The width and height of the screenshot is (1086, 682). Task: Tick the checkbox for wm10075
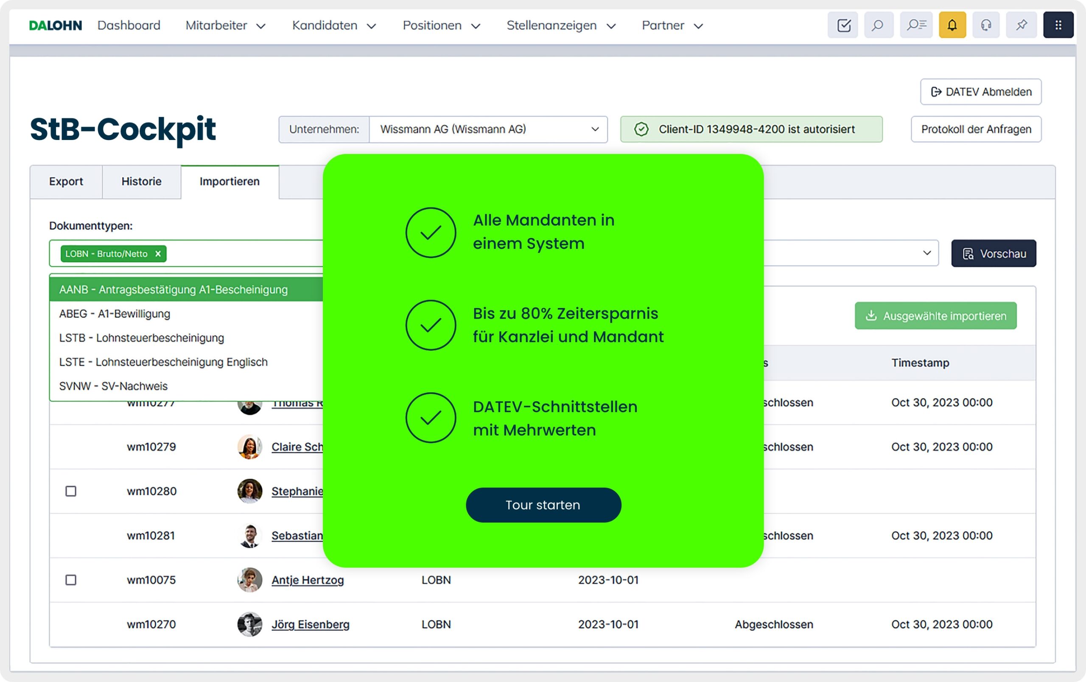point(71,580)
